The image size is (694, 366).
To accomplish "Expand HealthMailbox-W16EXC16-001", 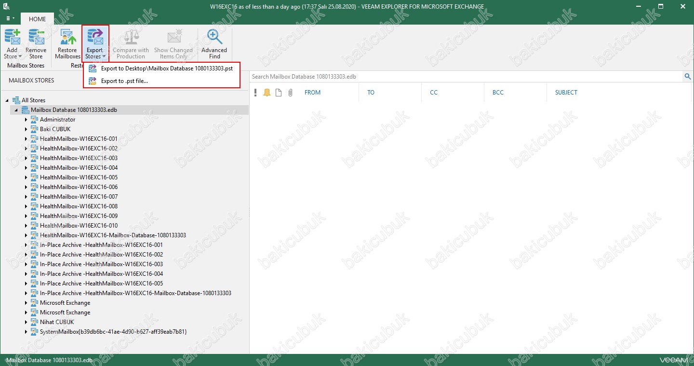I will coord(26,139).
